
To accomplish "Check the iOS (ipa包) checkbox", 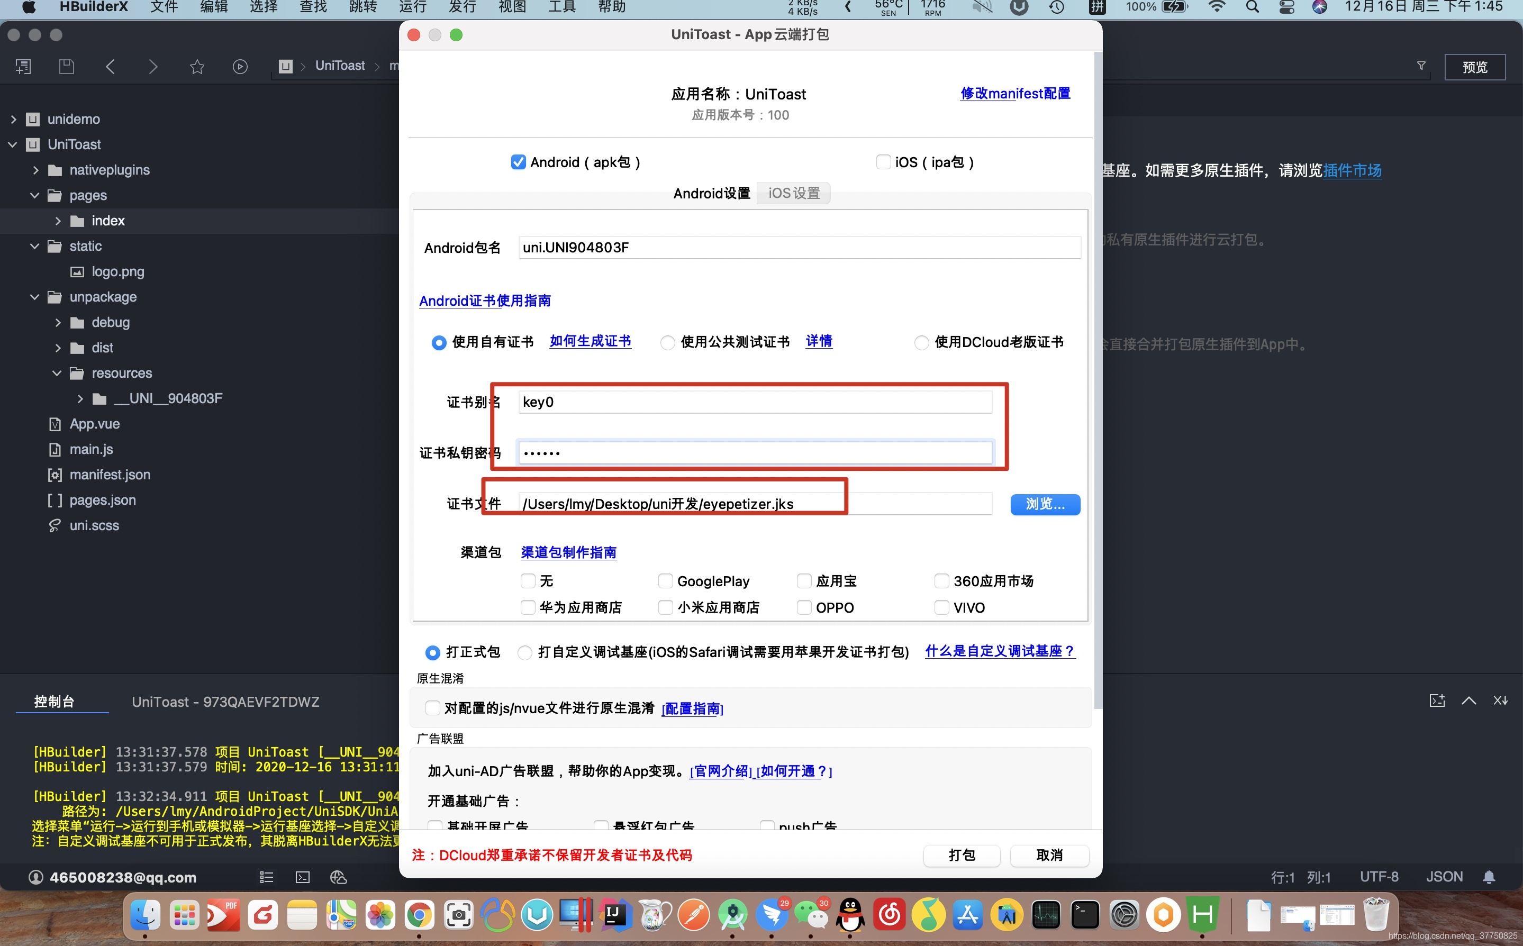I will (x=883, y=162).
